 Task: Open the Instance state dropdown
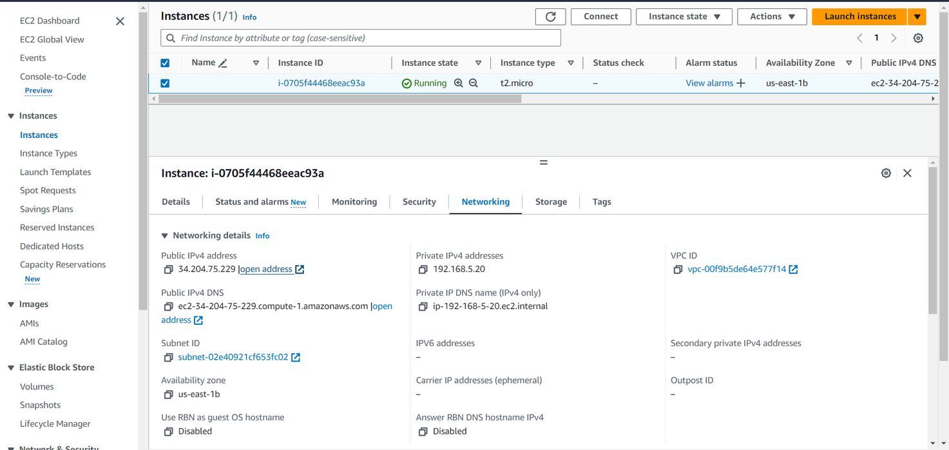pyautogui.click(x=684, y=17)
